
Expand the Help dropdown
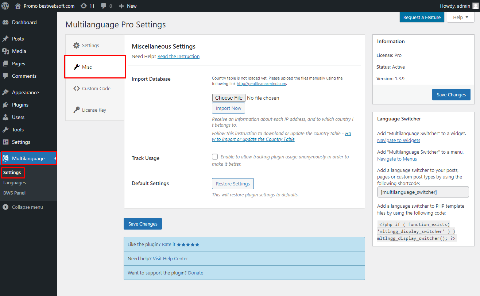(460, 17)
